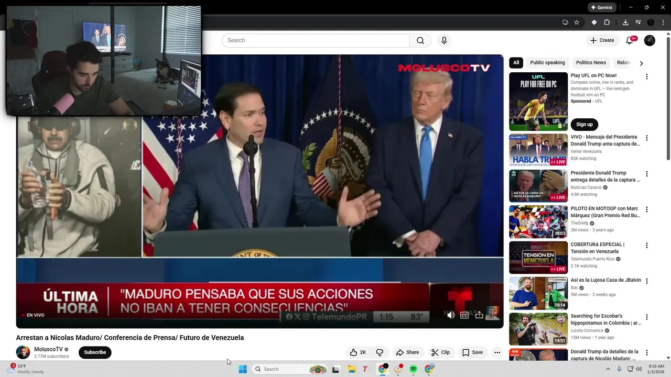671x377 pixels.
Task: Open Así es la Lujosa Casa de JBalvin
Action: pyautogui.click(x=606, y=280)
